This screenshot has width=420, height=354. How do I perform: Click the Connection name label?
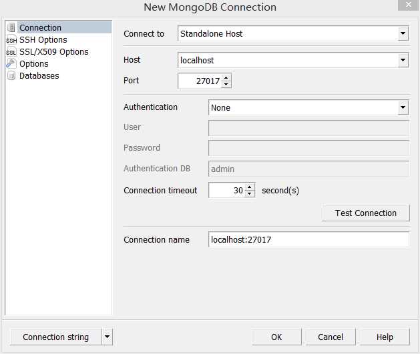156,239
